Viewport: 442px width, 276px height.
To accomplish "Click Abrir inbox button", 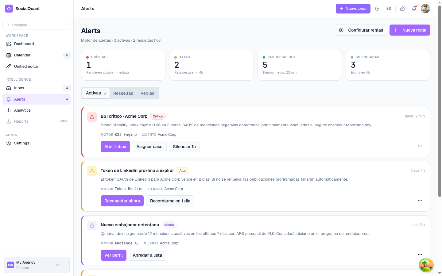I will [115, 147].
